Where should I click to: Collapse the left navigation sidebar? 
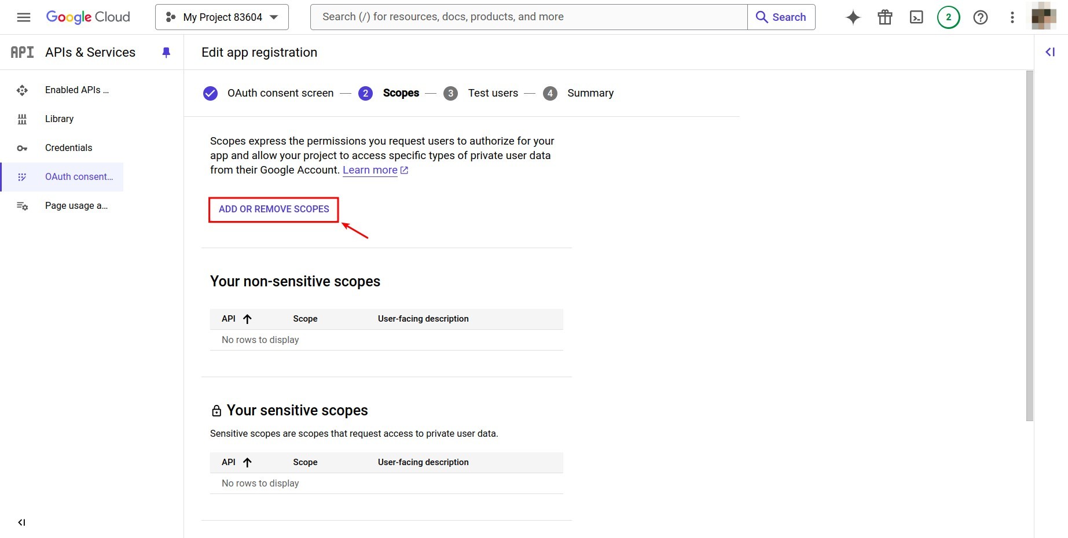(x=21, y=522)
